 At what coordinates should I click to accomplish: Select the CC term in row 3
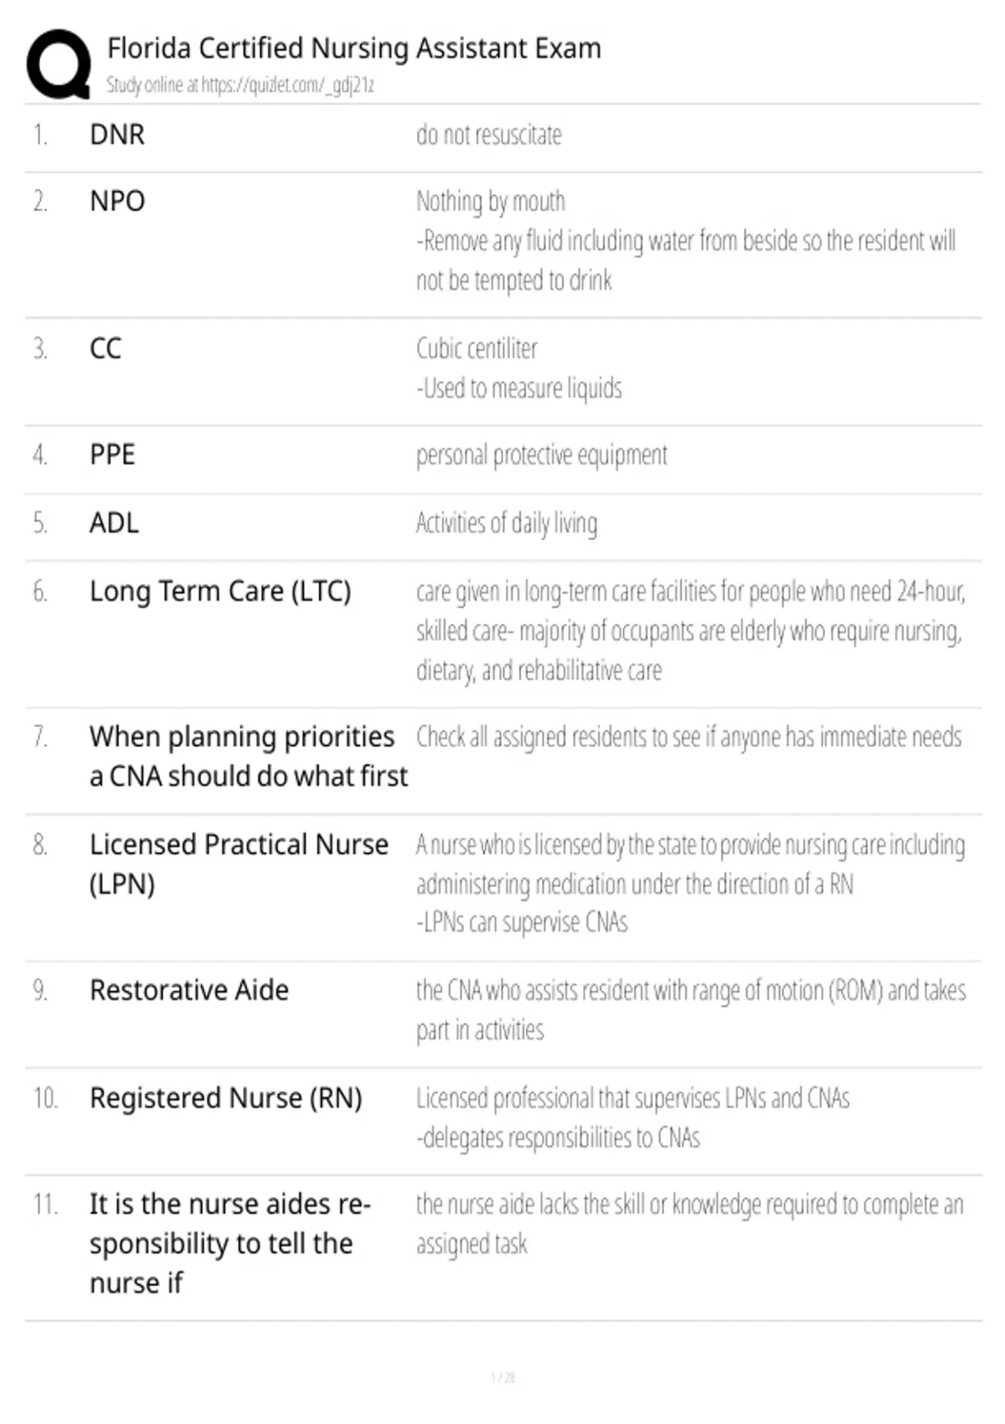coord(106,348)
